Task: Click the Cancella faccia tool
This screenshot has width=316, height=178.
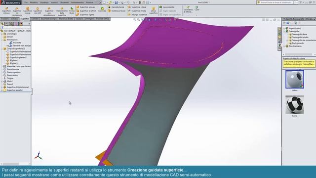Action: [x=116, y=7]
